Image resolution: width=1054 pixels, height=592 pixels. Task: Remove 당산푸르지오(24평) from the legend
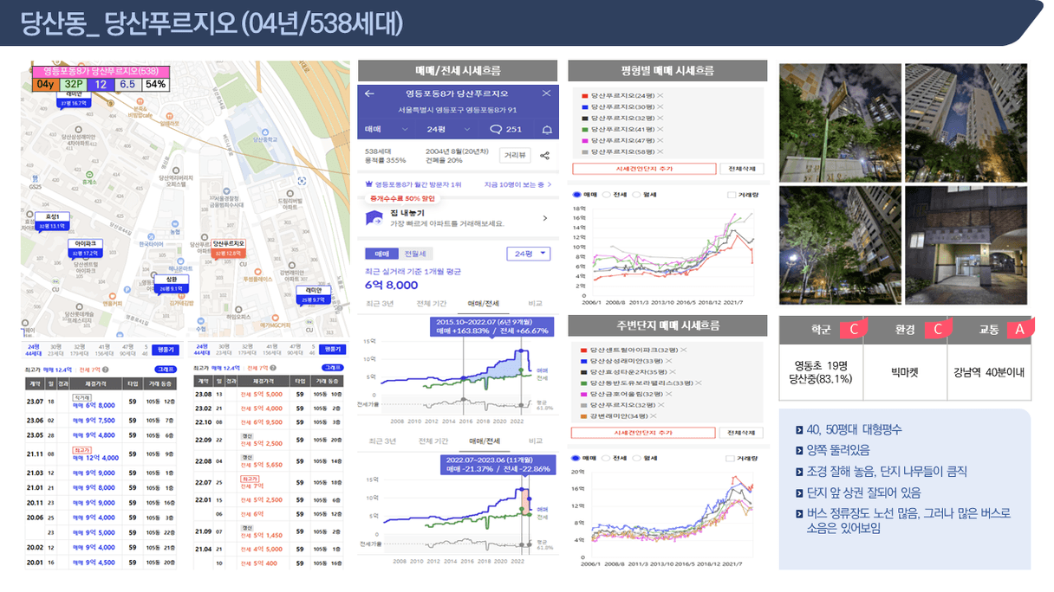tap(661, 95)
